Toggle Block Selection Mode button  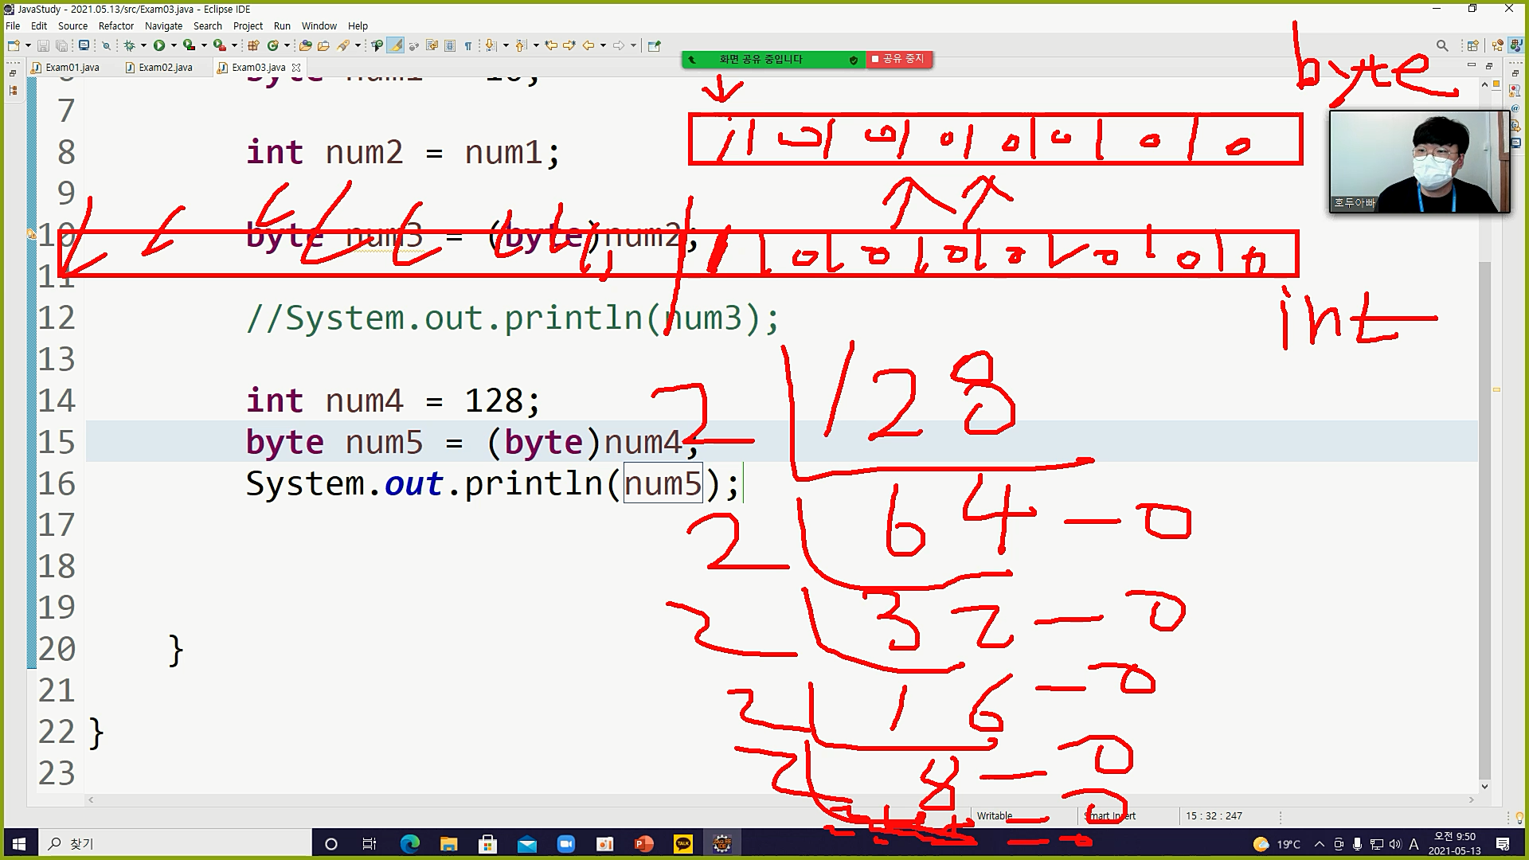(449, 45)
